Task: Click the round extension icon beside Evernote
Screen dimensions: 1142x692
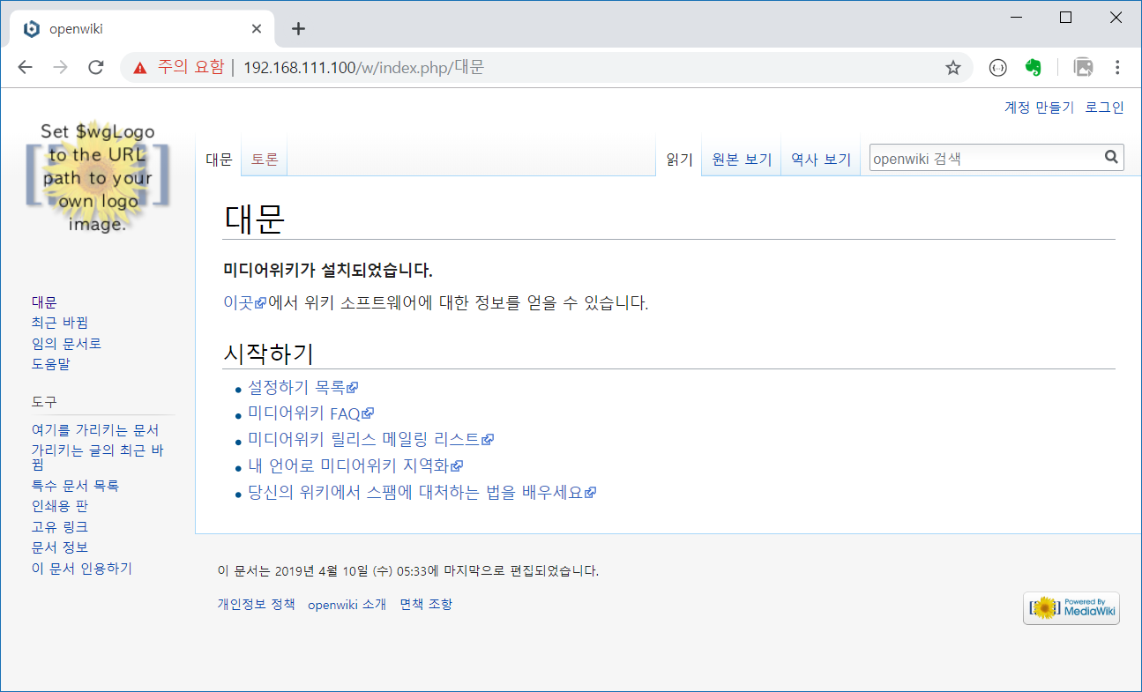Action: click(x=997, y=67)
